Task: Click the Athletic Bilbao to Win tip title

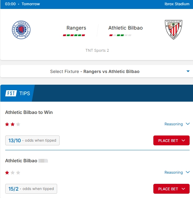Action: point(29,112)
